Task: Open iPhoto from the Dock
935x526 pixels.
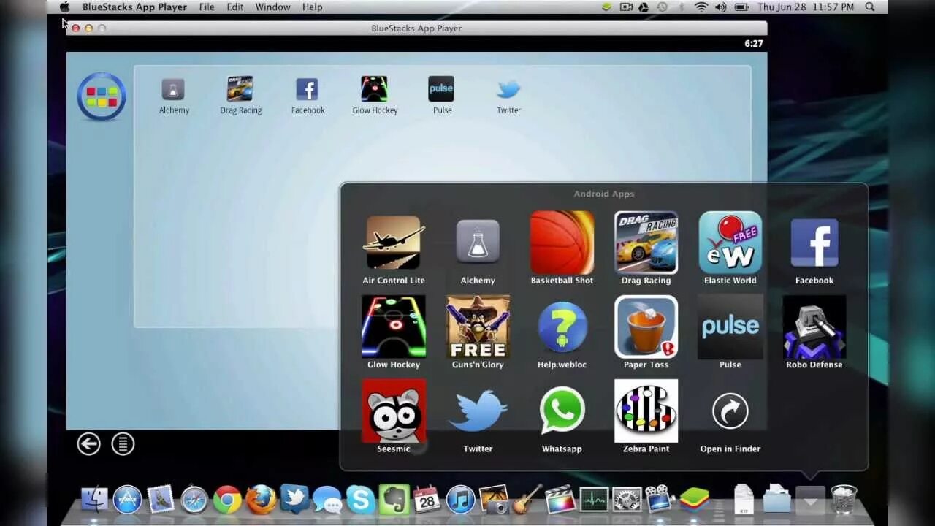Action: pos(495,499)
